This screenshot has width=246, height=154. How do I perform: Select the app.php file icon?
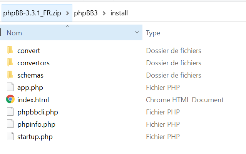tap(10, 87)
